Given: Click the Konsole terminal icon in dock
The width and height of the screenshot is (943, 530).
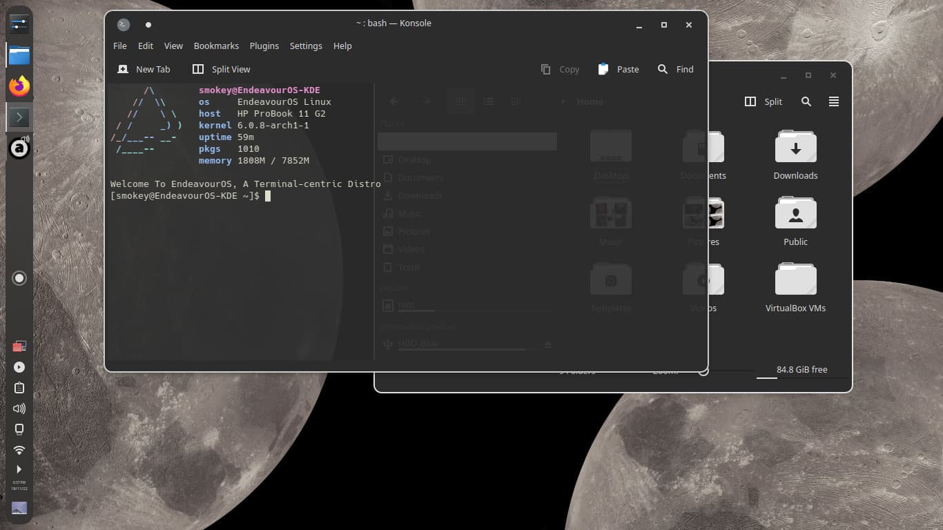Looking at the screenshot, I should coord(19,117).
